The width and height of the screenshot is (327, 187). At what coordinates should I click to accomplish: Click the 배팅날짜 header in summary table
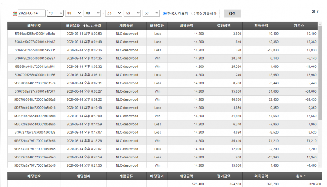click(83, 176)
